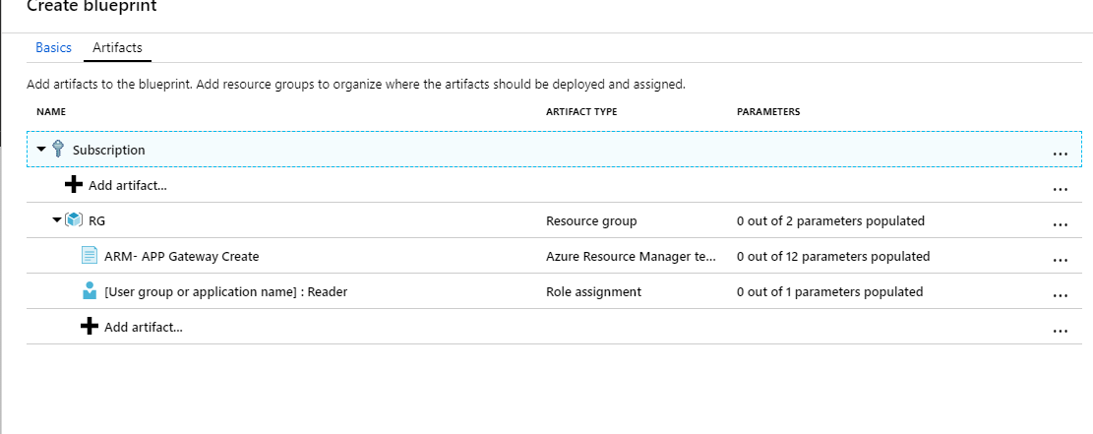Open ellipsis menu for the bottom Add artifact row
The height and width of the screenshot is (434, 1093).
click(x=1060, y=331)
